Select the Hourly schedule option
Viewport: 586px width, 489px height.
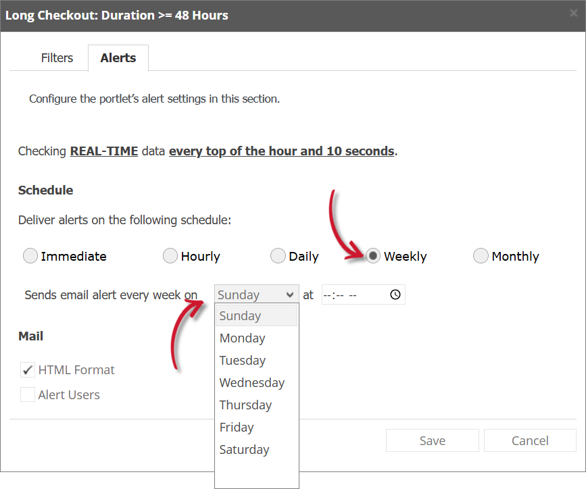point(170,256)
